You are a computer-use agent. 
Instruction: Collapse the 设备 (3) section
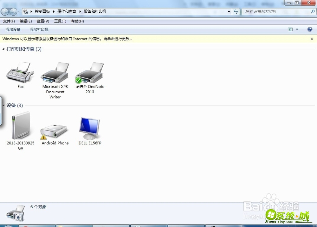(3, 105)
